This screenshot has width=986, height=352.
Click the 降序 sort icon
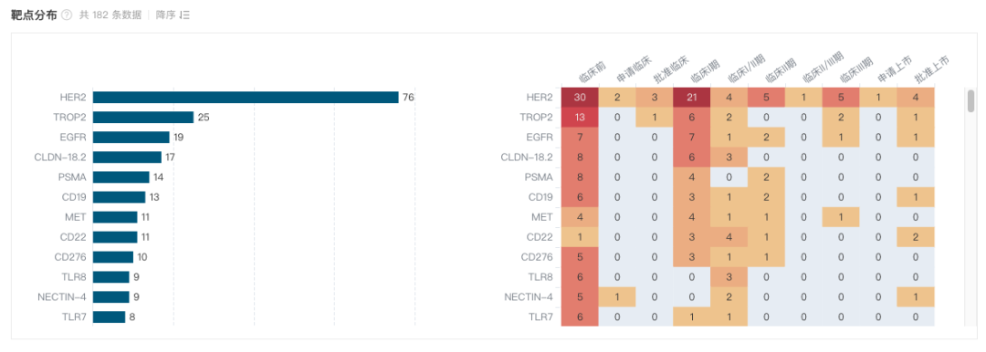(184, 16)
